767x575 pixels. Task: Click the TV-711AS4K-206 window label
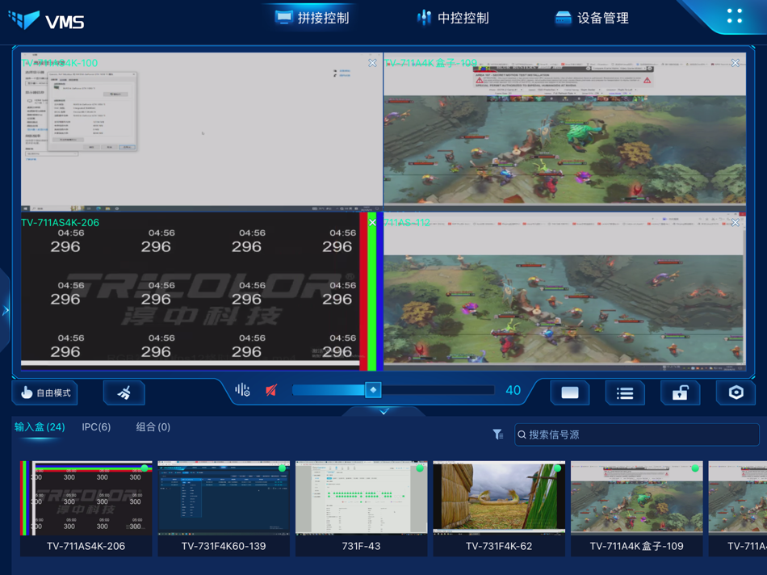coord(61,223)
